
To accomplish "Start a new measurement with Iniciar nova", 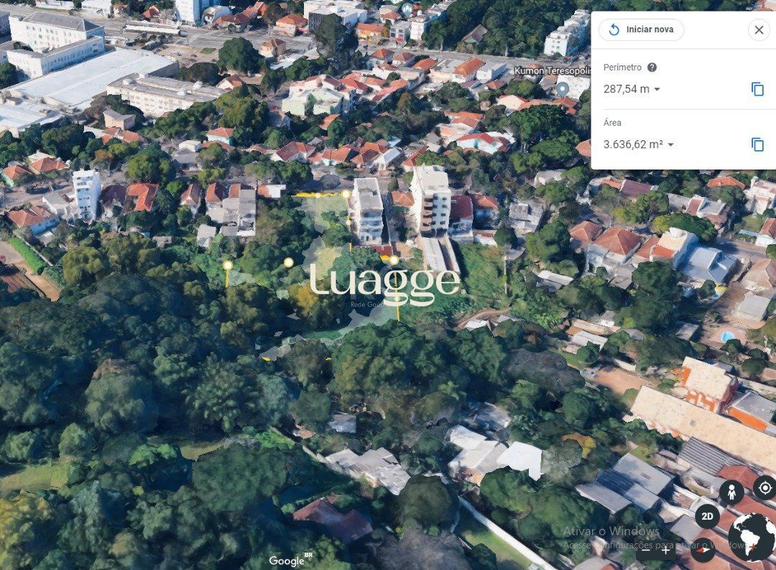I will tap(642, 29).
